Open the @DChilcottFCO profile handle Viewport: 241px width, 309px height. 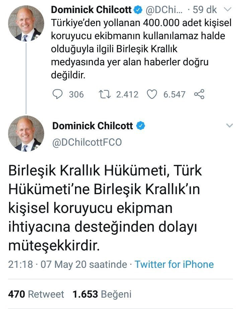point(87,143)
